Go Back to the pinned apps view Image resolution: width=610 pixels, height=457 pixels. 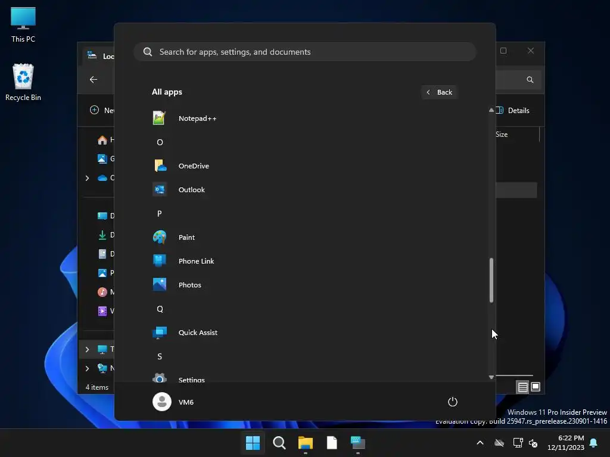click(439, 92)
